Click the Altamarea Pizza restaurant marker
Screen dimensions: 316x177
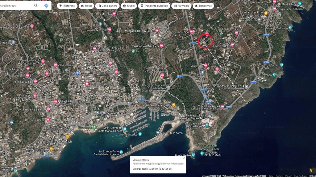tap(266, 13)
